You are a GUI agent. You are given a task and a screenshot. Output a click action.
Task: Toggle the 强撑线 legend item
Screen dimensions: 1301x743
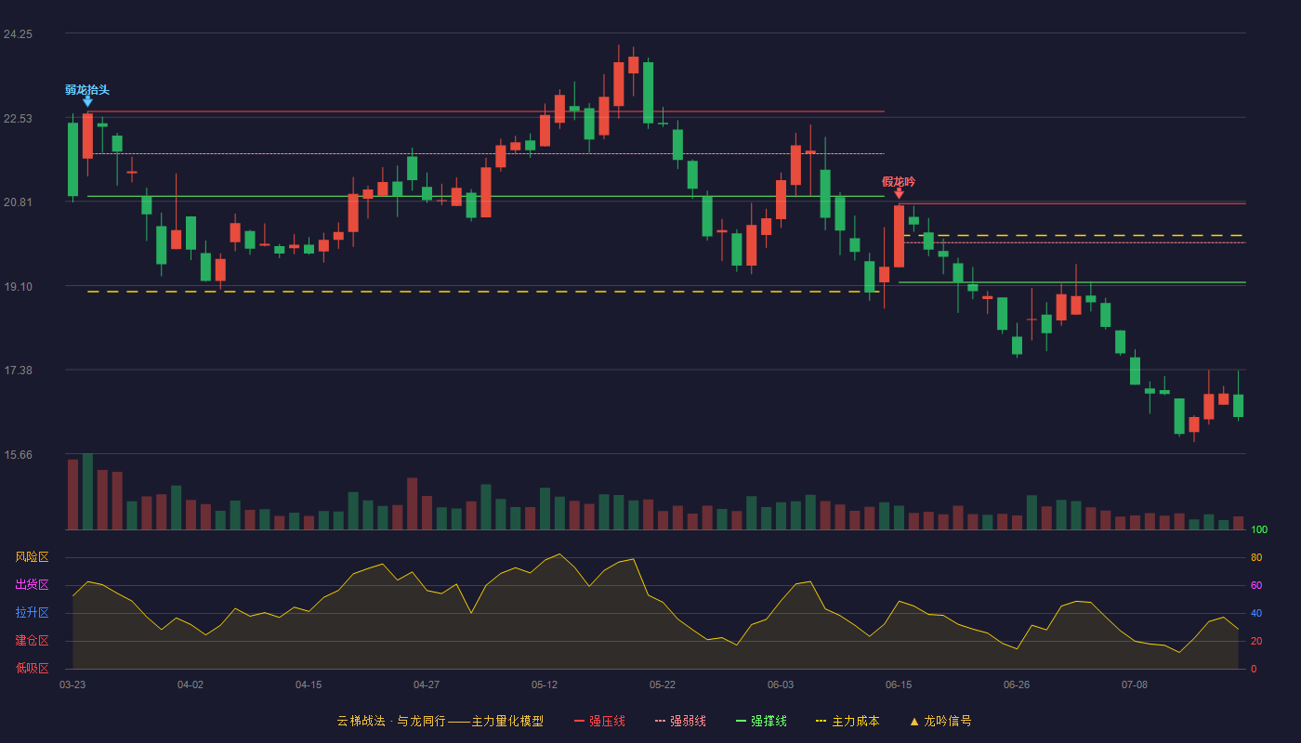coord(761,721)
